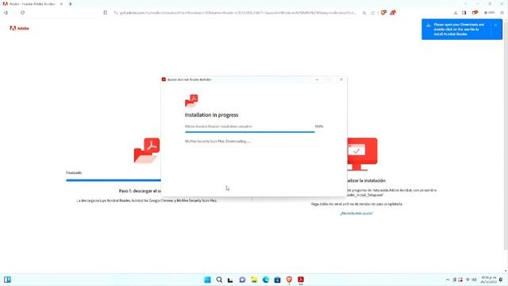This screenshot has height=286, width=508.
Task: Open the Brave Rewards triangle icon
Action: tap(393, 13)
